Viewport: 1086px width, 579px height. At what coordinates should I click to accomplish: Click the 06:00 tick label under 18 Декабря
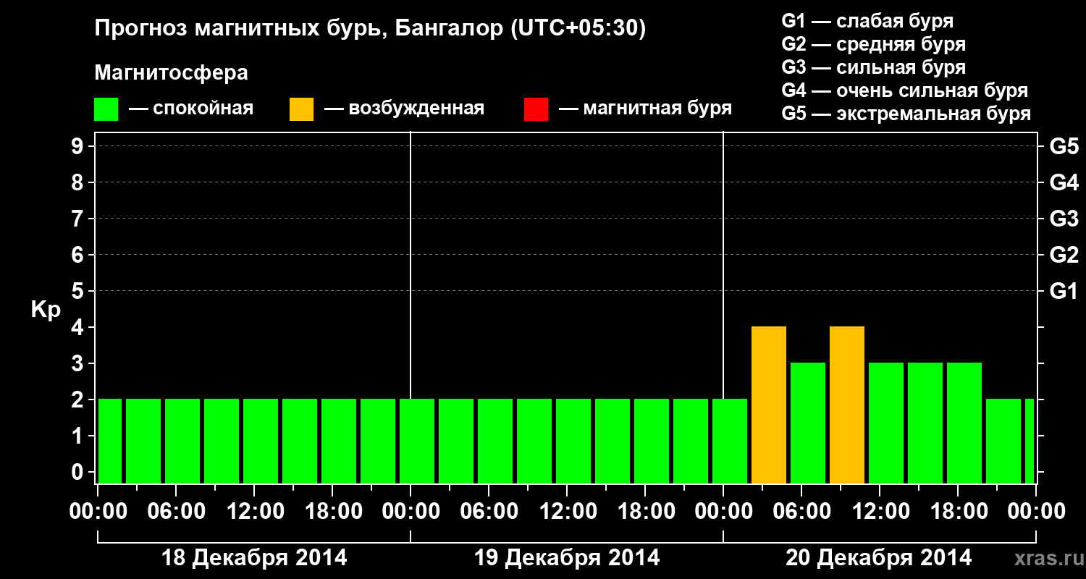pos(176,512)
